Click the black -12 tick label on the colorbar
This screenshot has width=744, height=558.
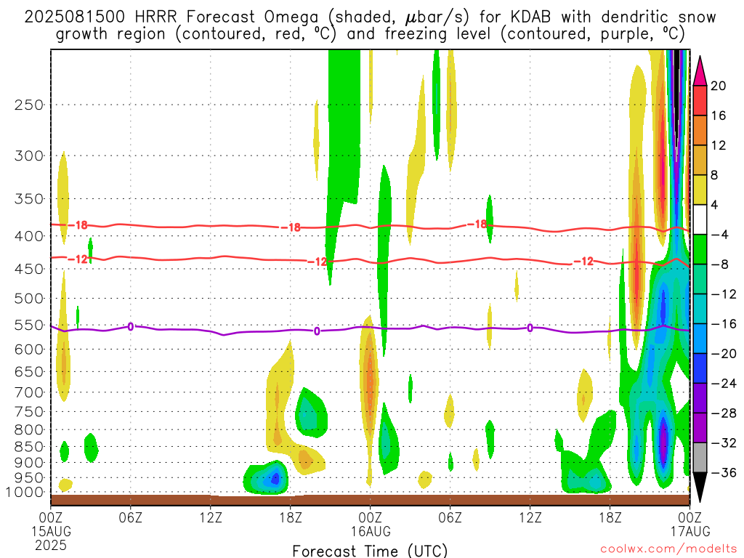[724, 295]
